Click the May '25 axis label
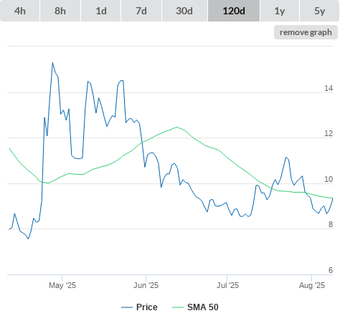 [x=62, y=285]
